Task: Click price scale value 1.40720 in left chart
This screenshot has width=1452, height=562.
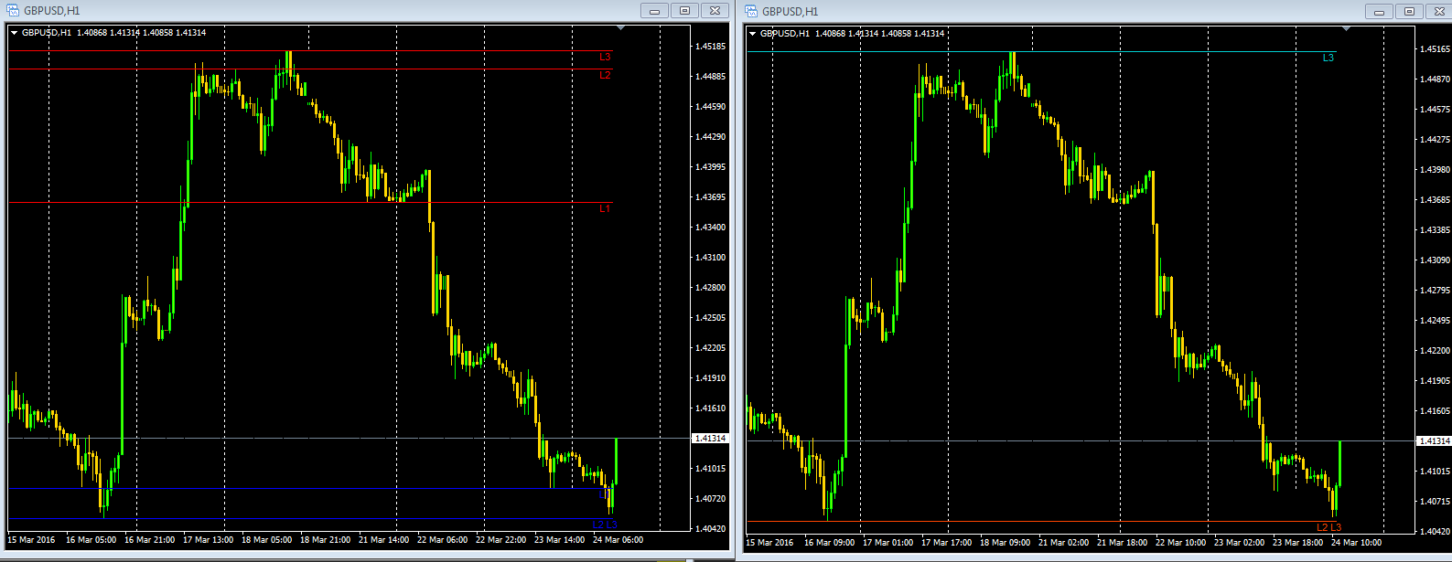Action: click(711, 499)
